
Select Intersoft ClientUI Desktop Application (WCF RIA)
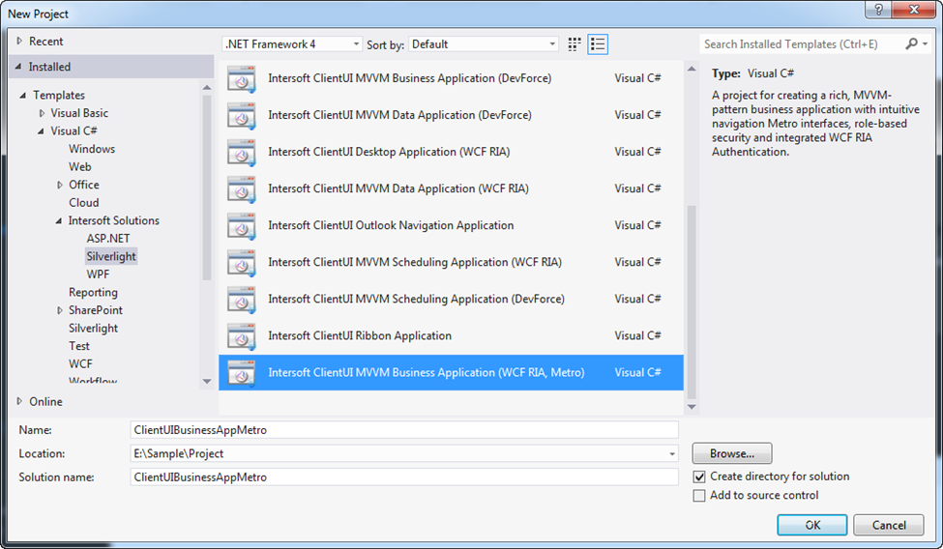pyautogui.click(x=389, y=152)
